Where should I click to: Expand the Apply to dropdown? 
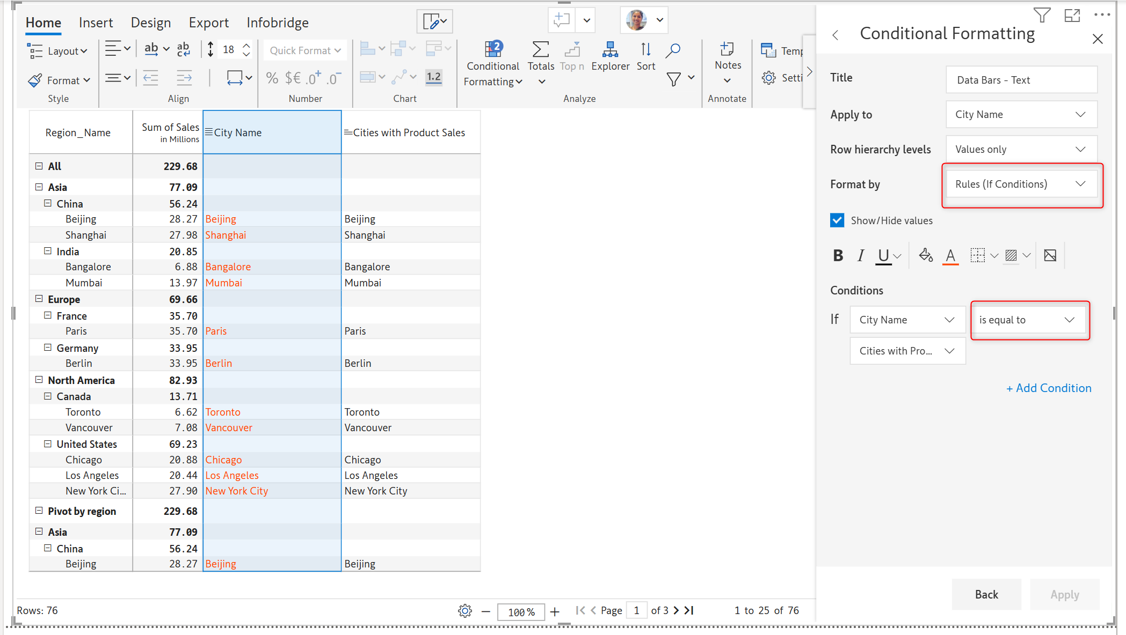1021,115
